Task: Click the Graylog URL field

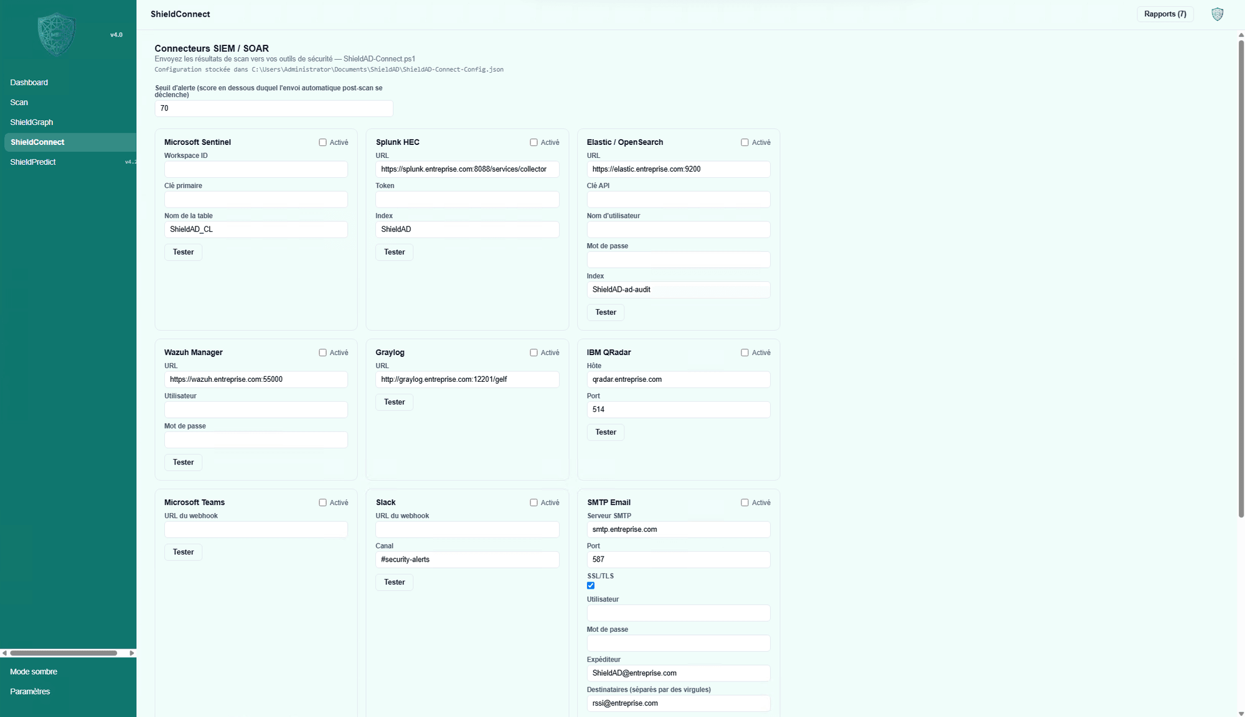Action: [x=467, y=379]
